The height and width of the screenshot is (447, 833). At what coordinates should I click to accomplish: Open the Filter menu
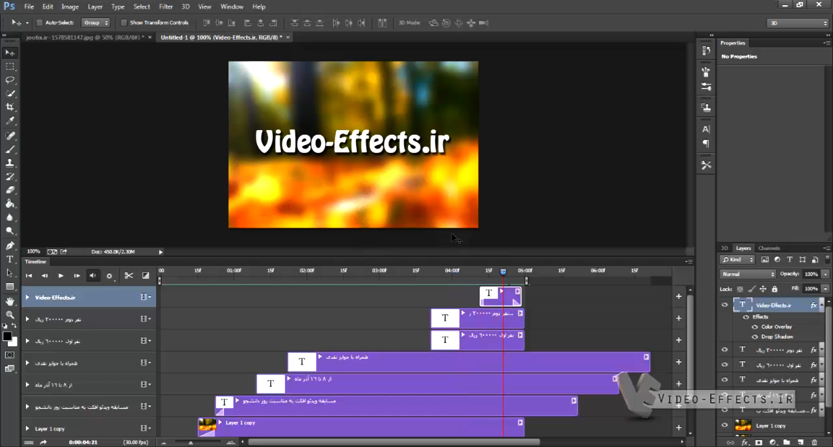(x=166, y=7)
